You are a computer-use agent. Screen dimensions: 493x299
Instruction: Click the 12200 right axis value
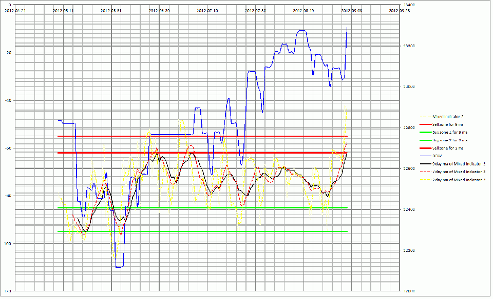pyautogui.click(x=409, y=250)
